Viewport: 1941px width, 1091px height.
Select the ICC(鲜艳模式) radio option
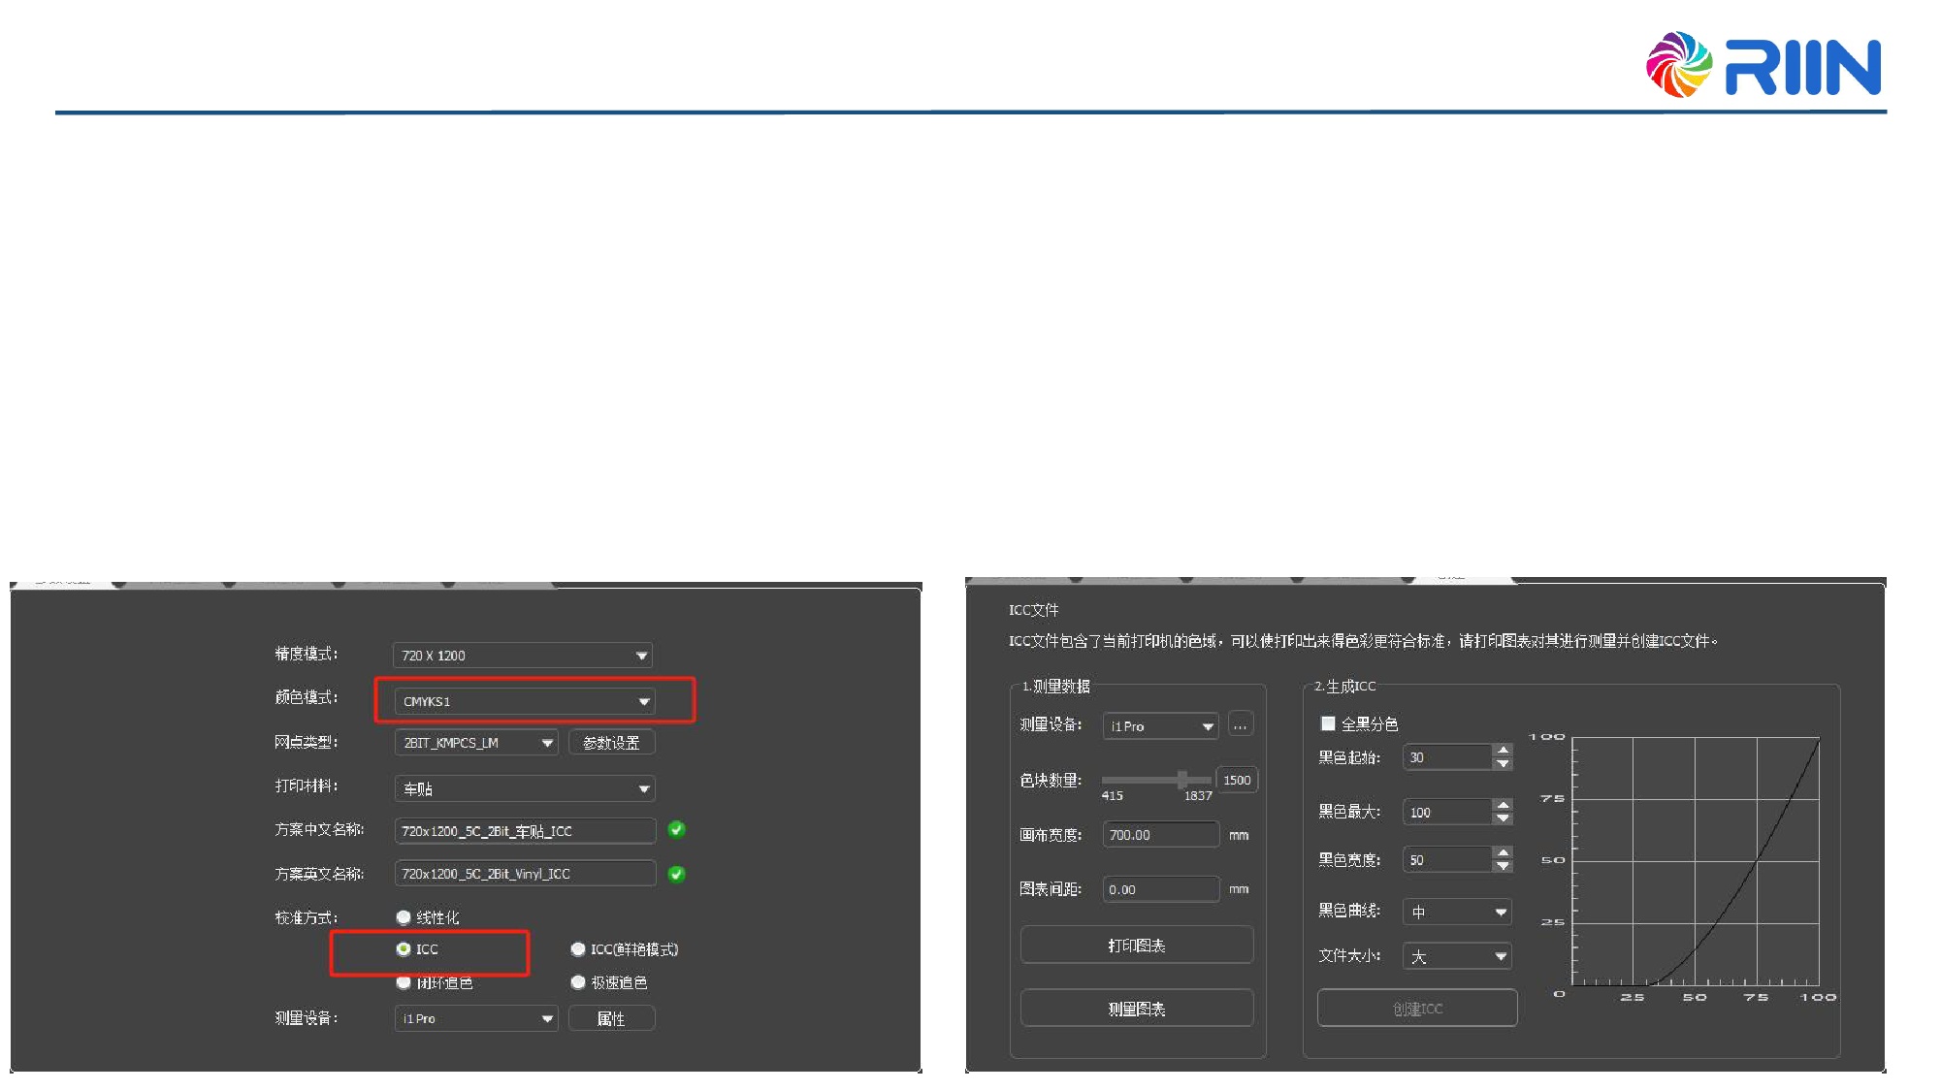(x=578, y=949)
